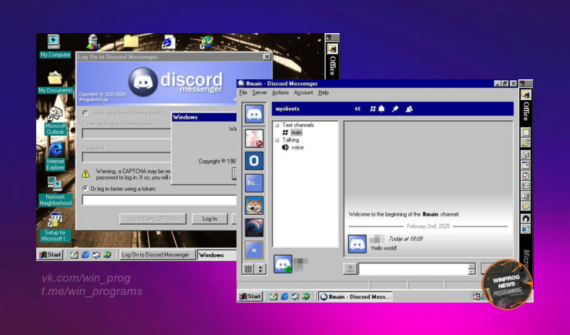
Task: Click the 'Hello world!' message text
Action: pyautogui.click(x=384, y=248)
